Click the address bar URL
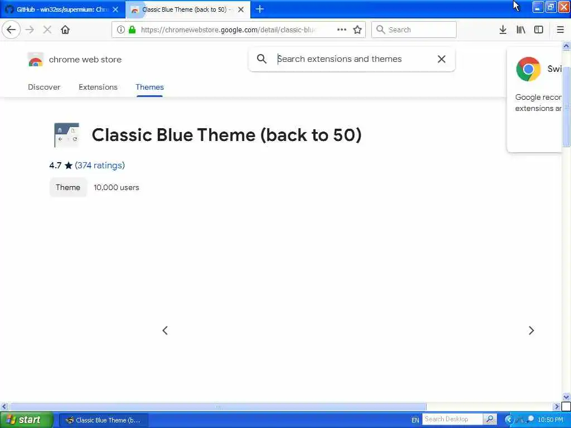This screenshot has height=428, width=571. (x=229, y=30)
